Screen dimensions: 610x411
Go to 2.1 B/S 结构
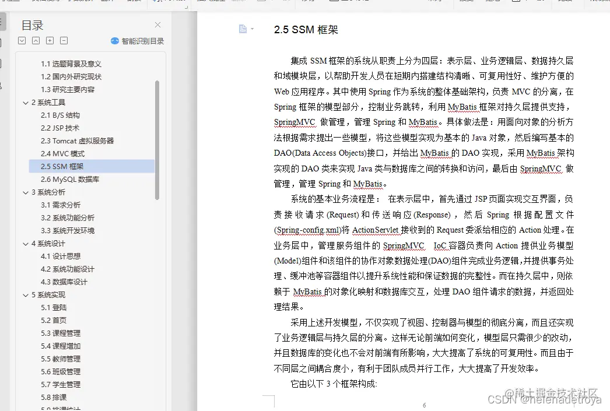click(60, 115)
